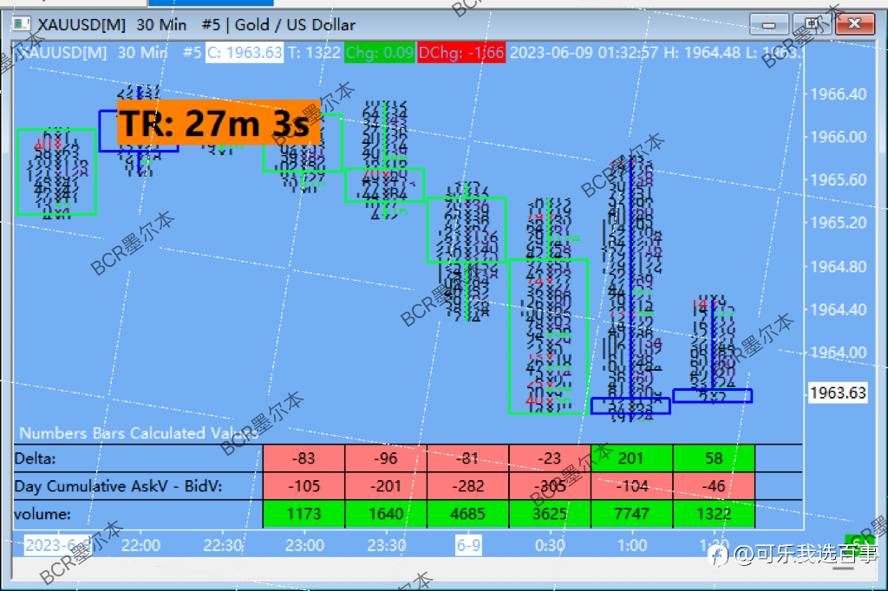
Task: Click the volume 1173 cell
Action: point(304,514)
